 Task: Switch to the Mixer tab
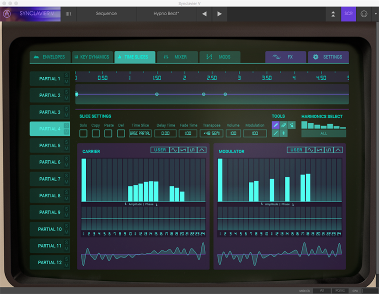[177, 57]
